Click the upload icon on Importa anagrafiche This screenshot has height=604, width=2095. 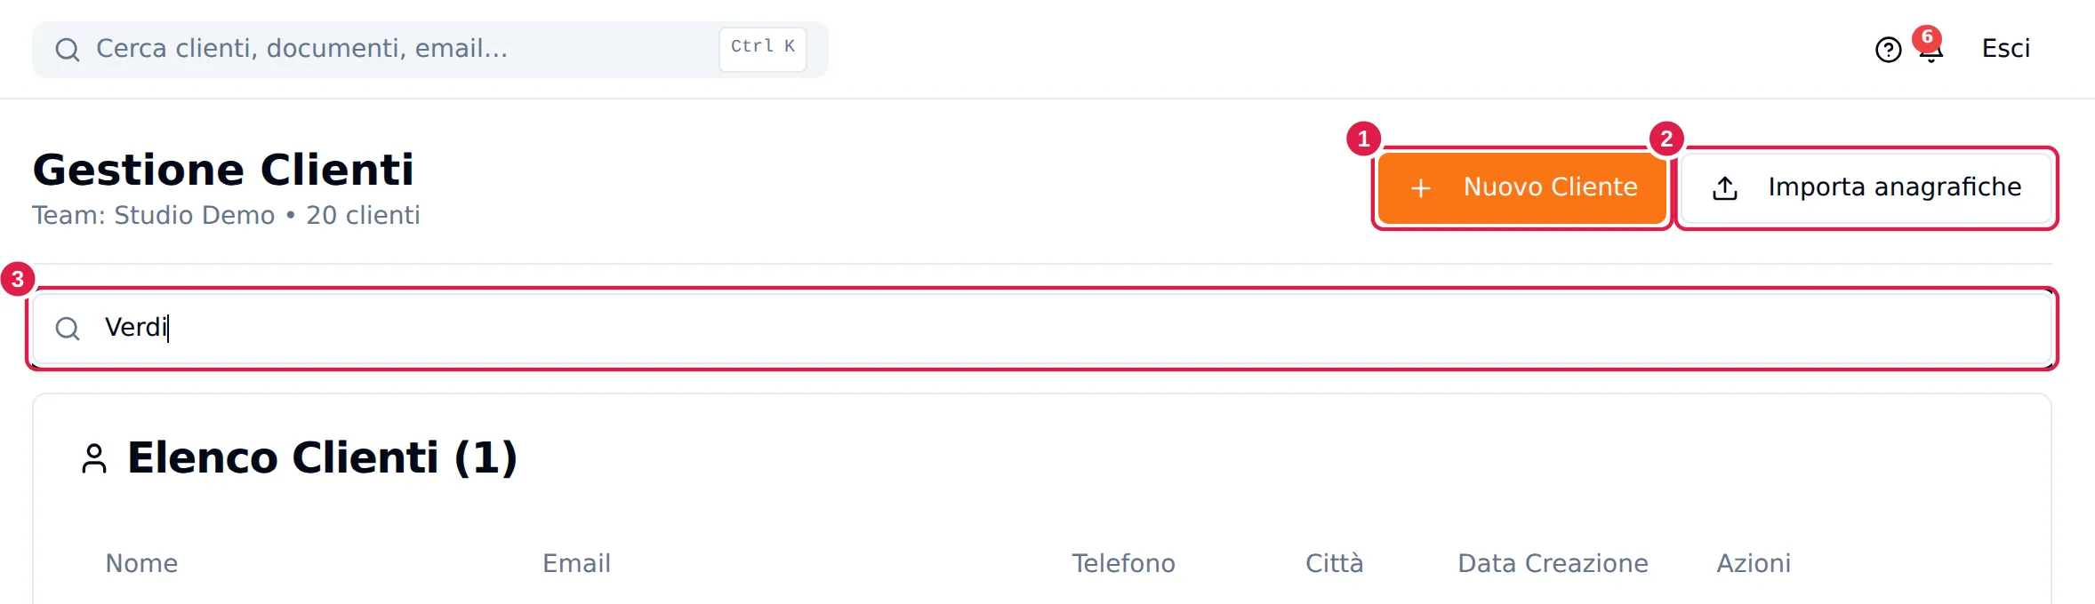coord(1725,188)
